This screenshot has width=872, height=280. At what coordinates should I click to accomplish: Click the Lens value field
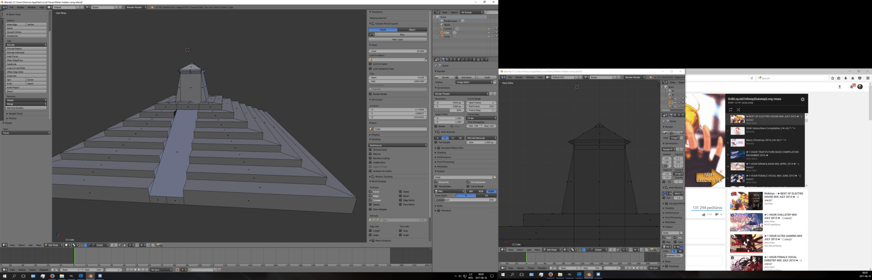point(398,51)
